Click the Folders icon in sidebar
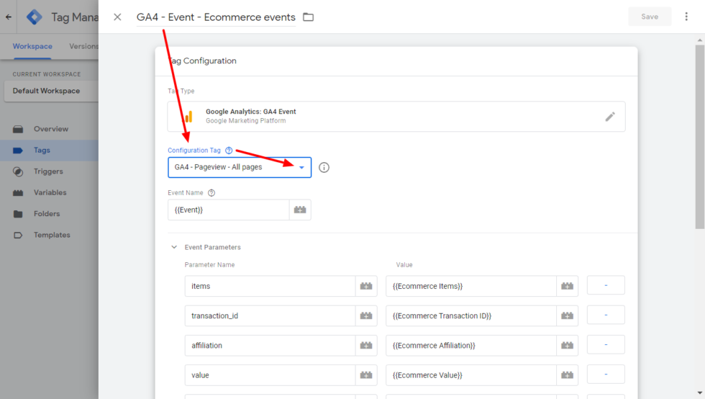 click(18, 214)
